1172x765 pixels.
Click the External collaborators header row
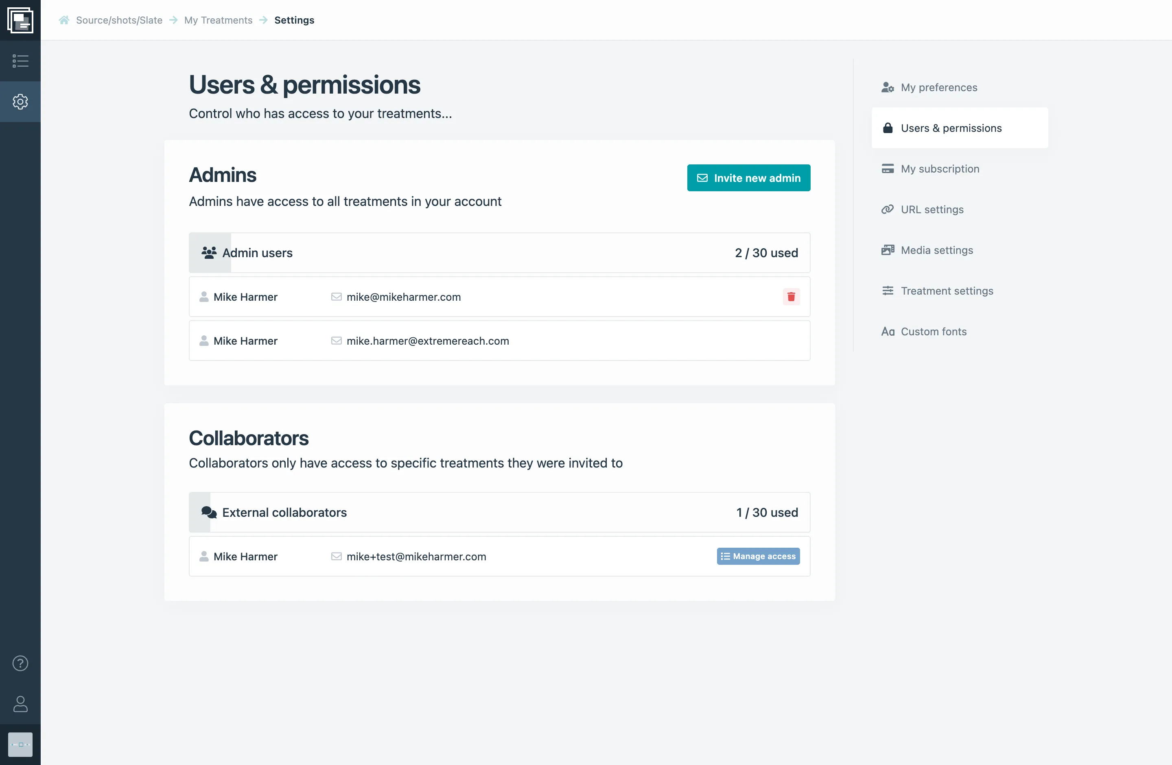coord(499,512)
